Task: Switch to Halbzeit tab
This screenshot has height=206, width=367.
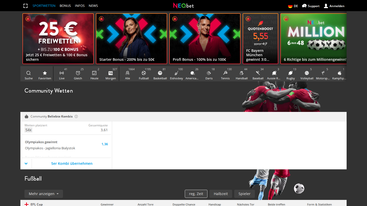Action: click(x=221, y=194)
